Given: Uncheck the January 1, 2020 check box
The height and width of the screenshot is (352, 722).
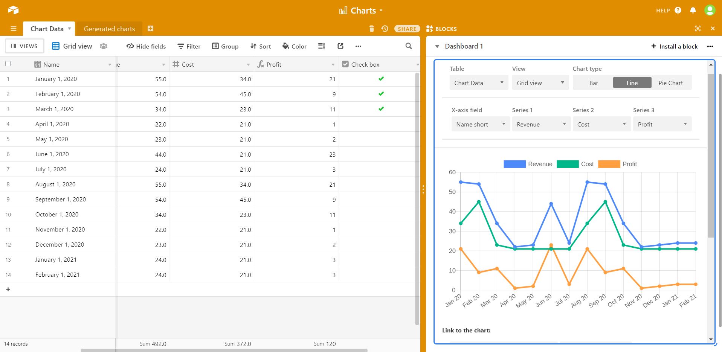Looking at the screenshot, I should click(x=381, y=79).
